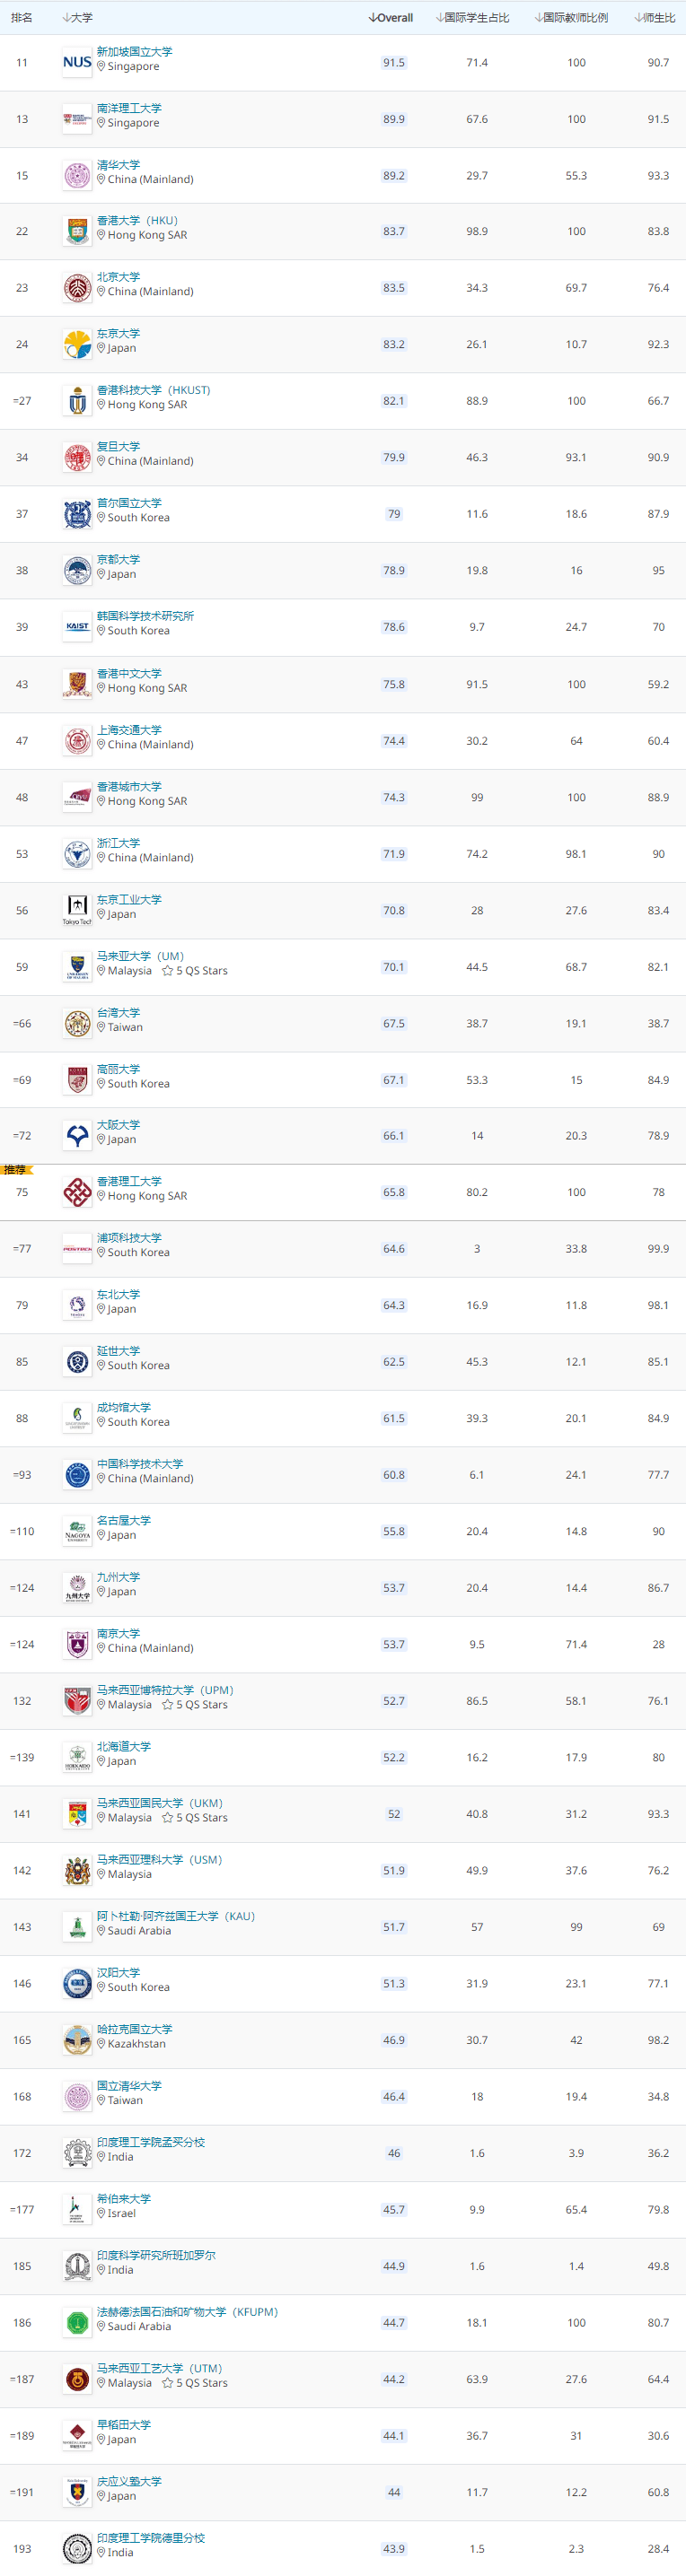Click the Hong Kong Polytechnic (香港理工大学) logo
Viewport: 686px width, 2576px height.
[77, 1192]
